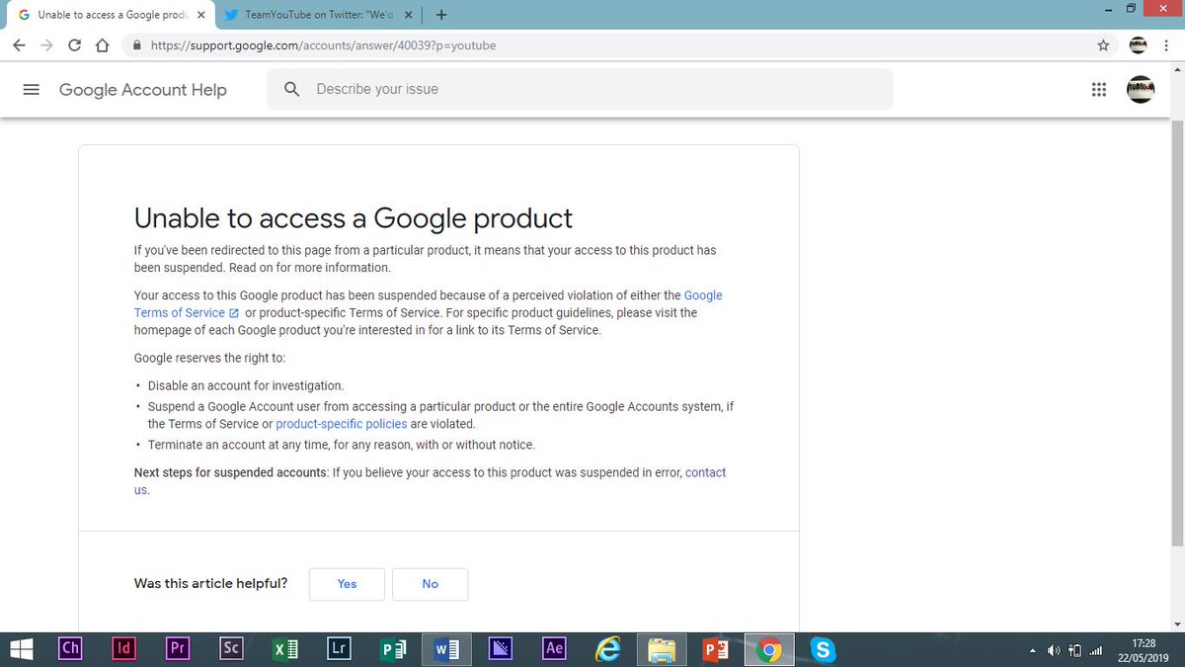Viewport: 1185px width, 667px height.
Task: Answer Yes to article helpful
Action: 347,584
